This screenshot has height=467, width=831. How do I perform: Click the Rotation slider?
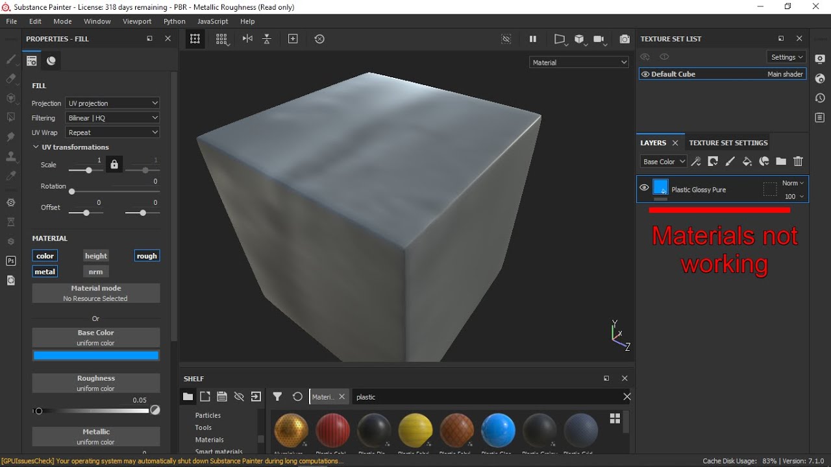point(115,191)
